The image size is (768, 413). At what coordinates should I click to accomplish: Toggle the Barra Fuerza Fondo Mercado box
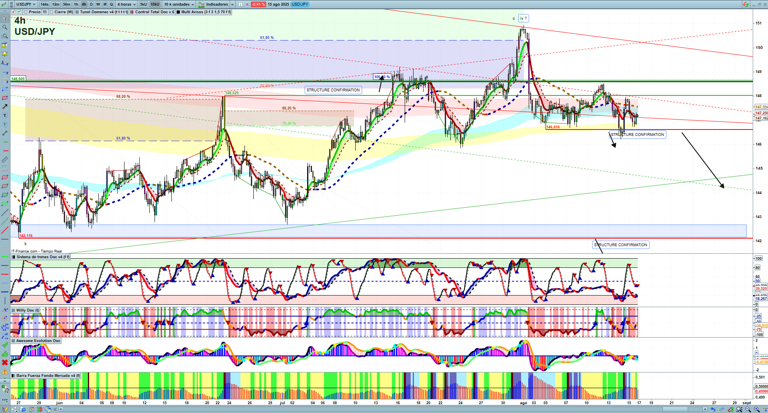13,376
